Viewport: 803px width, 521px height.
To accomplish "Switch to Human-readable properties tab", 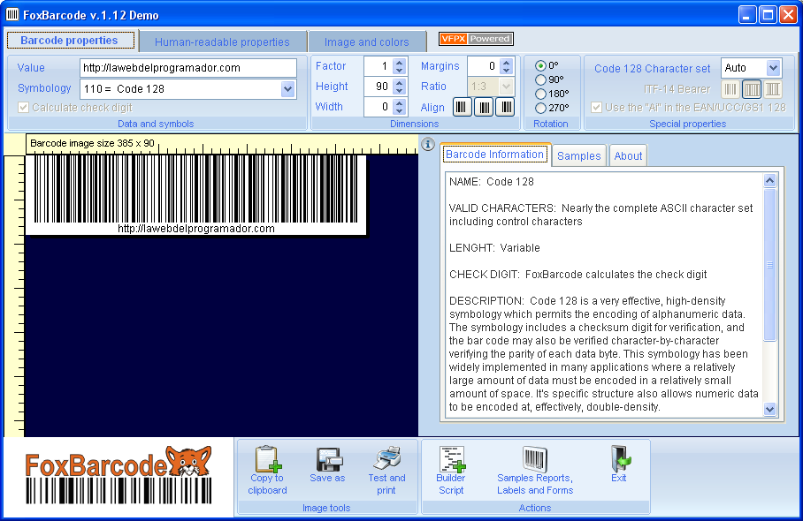I will tap(222, 42).
